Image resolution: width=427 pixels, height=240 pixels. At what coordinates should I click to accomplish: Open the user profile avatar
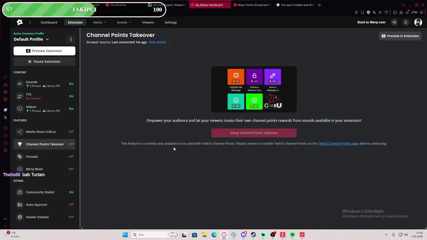coord(418,22)
